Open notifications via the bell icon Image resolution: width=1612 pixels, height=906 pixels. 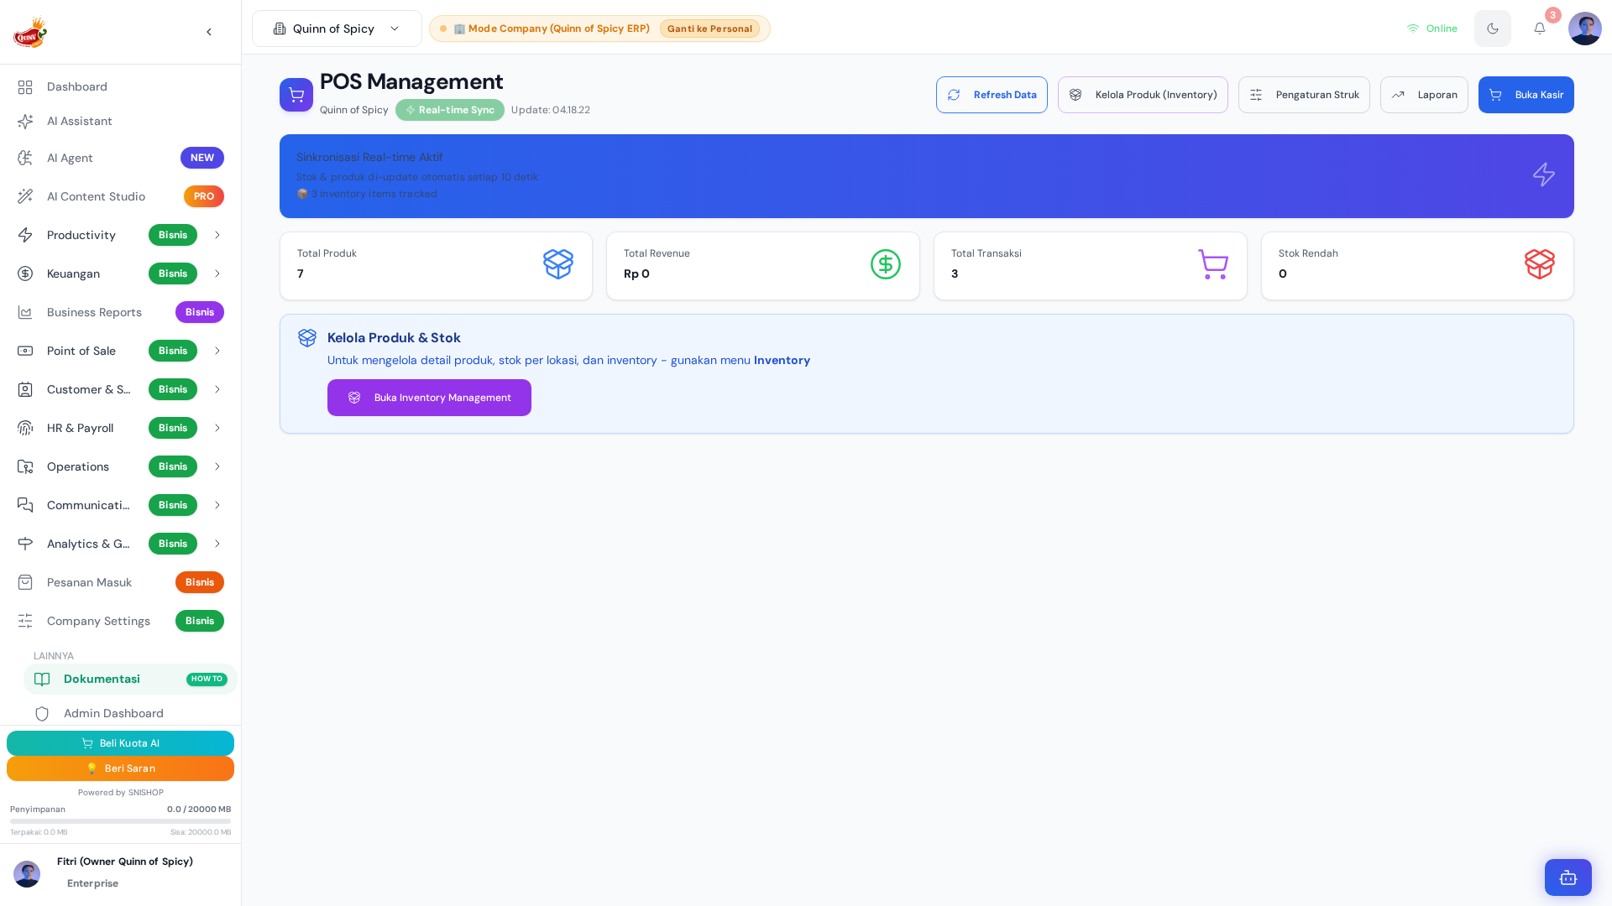[x=1540, y=29]
